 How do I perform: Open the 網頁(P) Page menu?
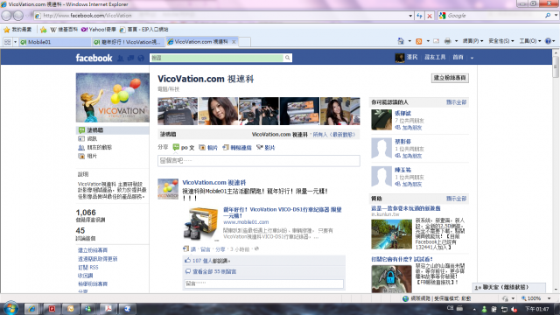click(x=472, y=41)
